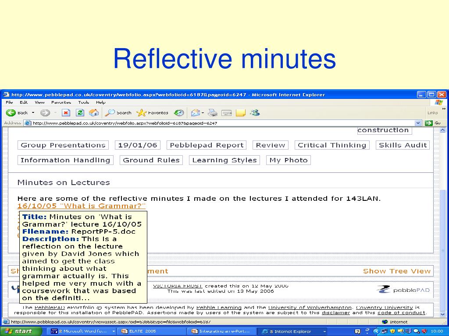
Task: Click the 10:00 taskbar clock
Action: 437,332
